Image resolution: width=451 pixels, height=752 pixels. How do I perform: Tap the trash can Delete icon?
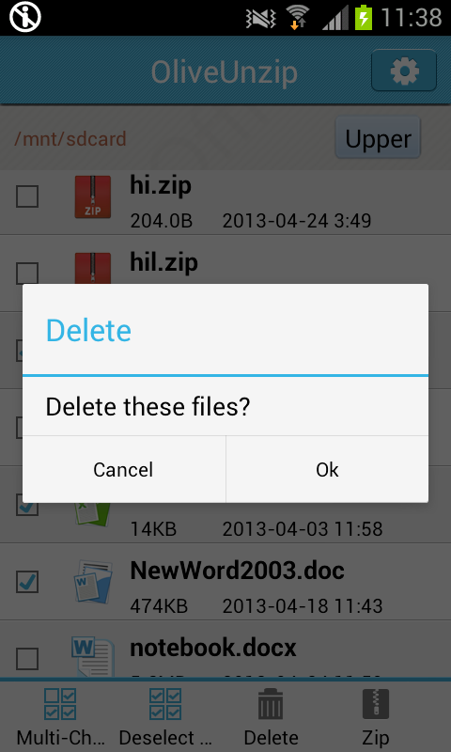pos(271,704)
